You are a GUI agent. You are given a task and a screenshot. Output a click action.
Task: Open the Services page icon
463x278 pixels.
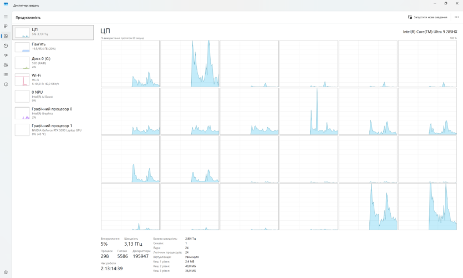(6, 84)
